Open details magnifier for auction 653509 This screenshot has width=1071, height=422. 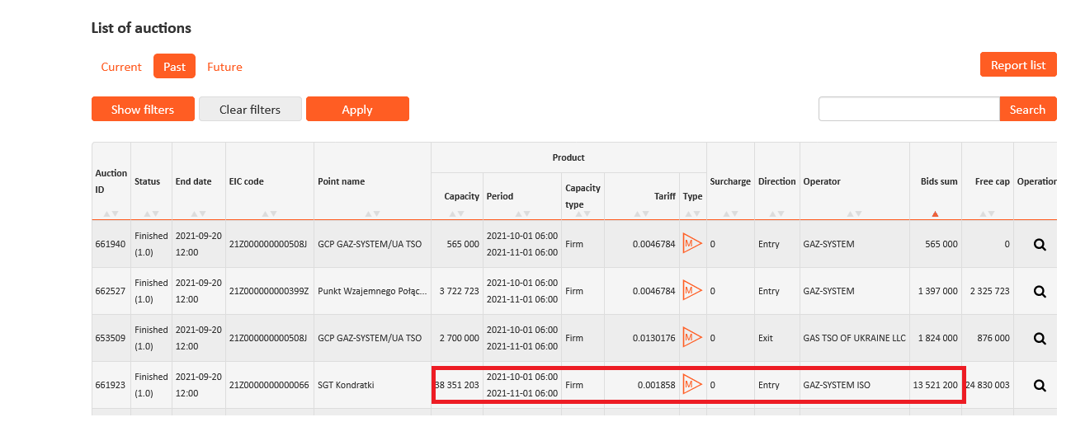click(x=1040, y=338)
